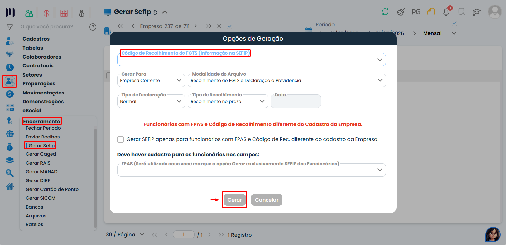Image resolution: width=506 pixels, height=245 pixels.
Task: Go to the last Empresa
Action: click(209, 26)
